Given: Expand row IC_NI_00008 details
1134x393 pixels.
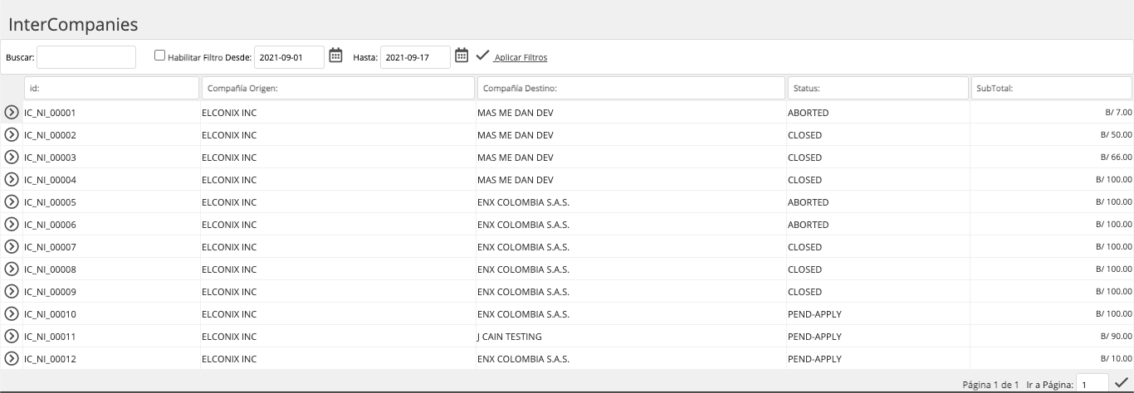Looking at the screenshot, I should 12,269.
